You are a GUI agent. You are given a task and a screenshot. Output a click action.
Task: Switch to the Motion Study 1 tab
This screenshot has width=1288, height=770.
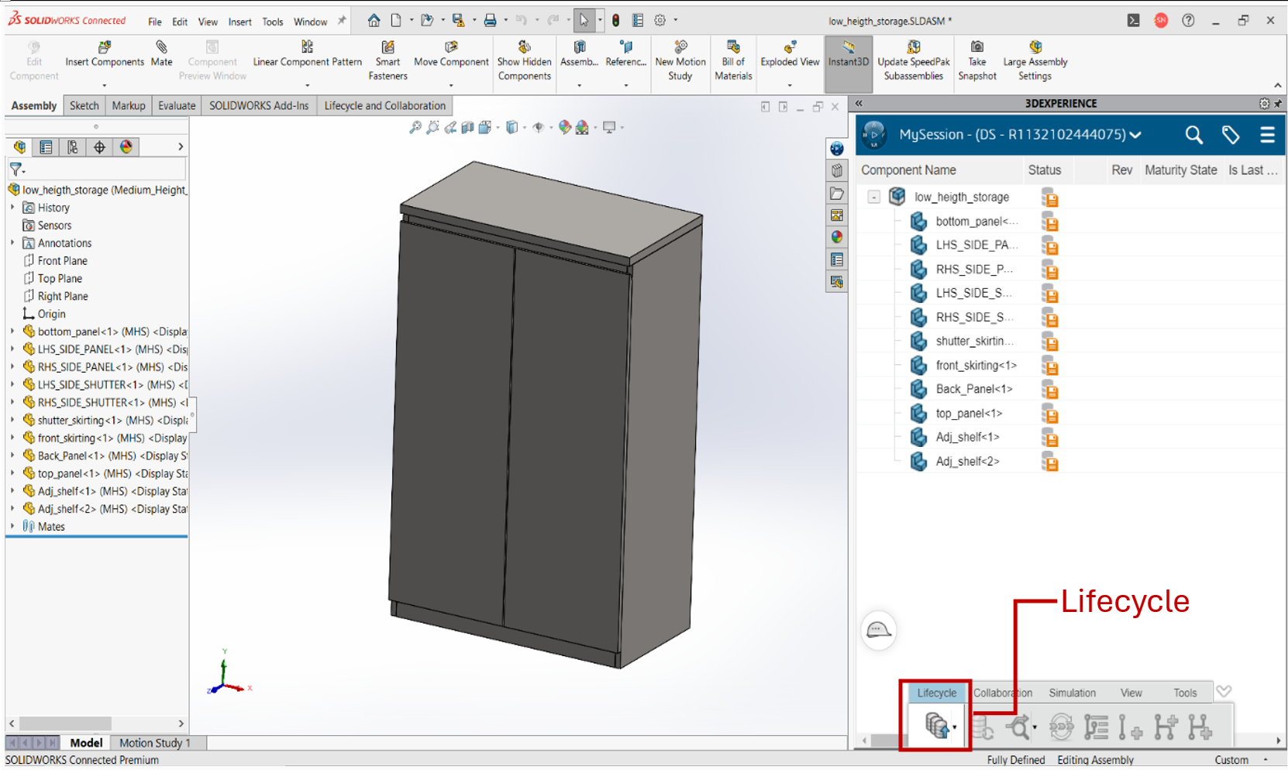point(154,743)
